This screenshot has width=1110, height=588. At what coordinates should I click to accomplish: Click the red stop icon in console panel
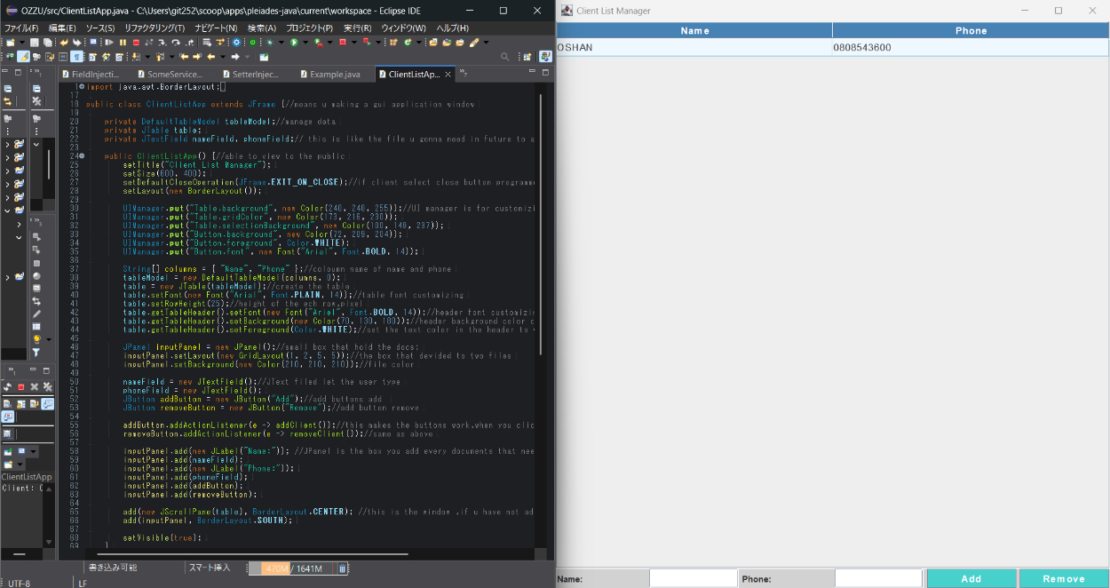click(21, 387)
